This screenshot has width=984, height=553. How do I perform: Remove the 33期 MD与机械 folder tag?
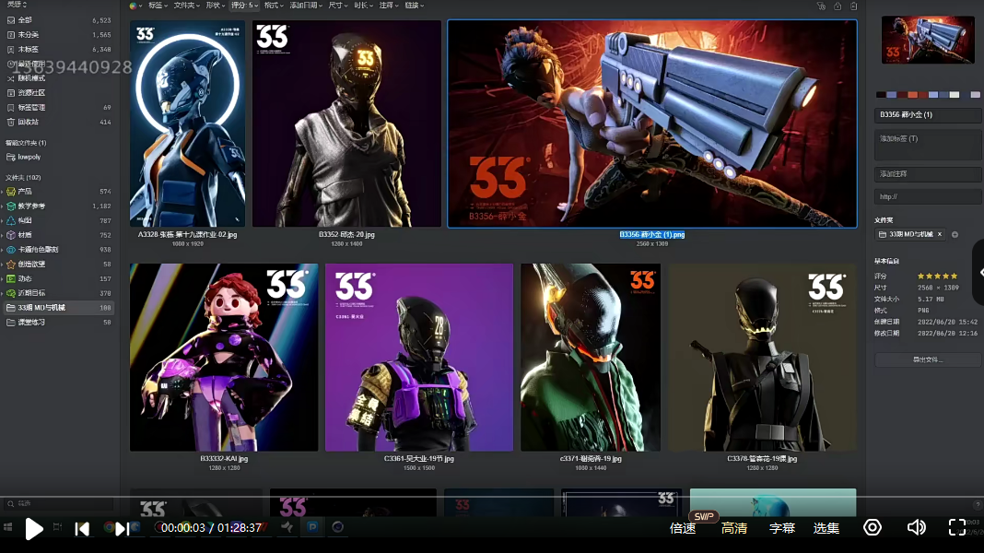[939, 235]
